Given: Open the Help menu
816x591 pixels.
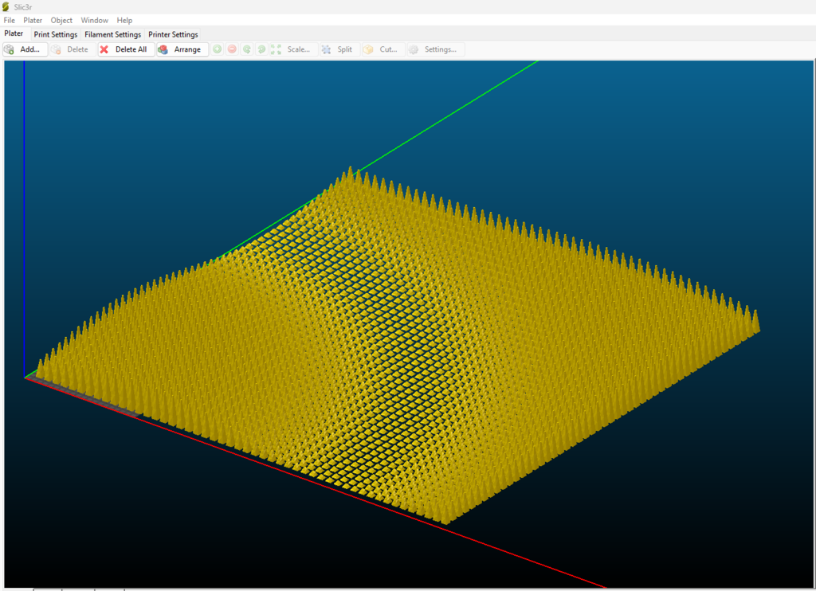Looking at the screenshot, I should [x=124, y=20].
